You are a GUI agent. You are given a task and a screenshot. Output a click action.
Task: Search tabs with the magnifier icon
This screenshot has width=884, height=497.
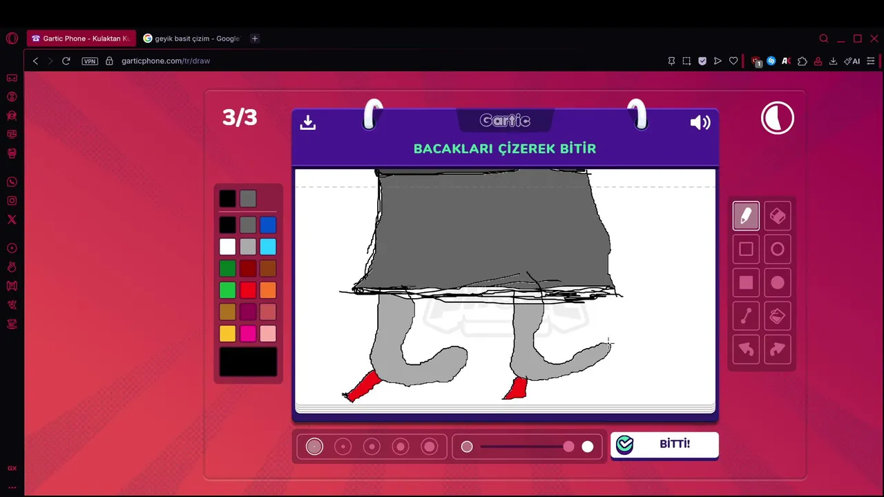click(x=824, y=39)
